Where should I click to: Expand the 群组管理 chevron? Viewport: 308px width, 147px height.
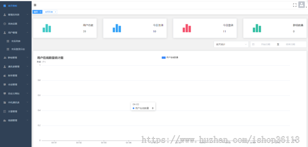tap(27, 58)
